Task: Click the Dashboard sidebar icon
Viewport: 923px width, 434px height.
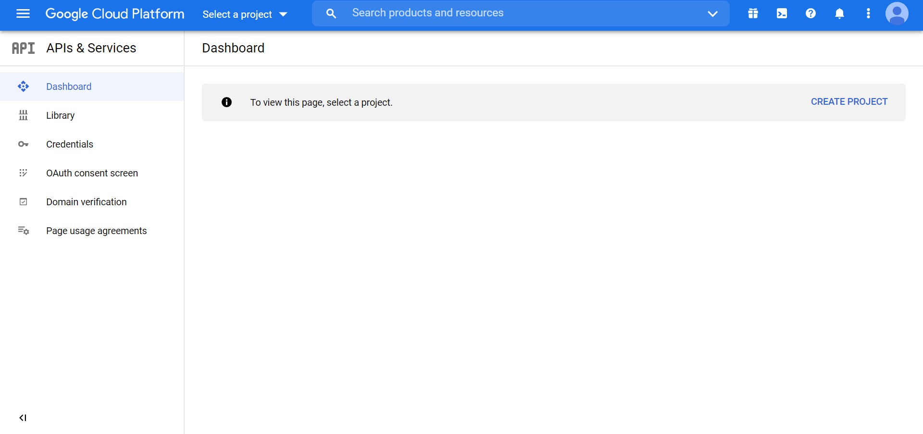Action: point(23,87)
